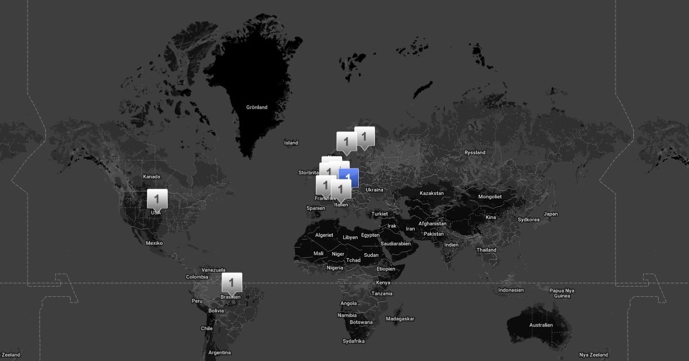Click the Papua Nya Guinea label
Screen dimensions: 689x361
562,293
